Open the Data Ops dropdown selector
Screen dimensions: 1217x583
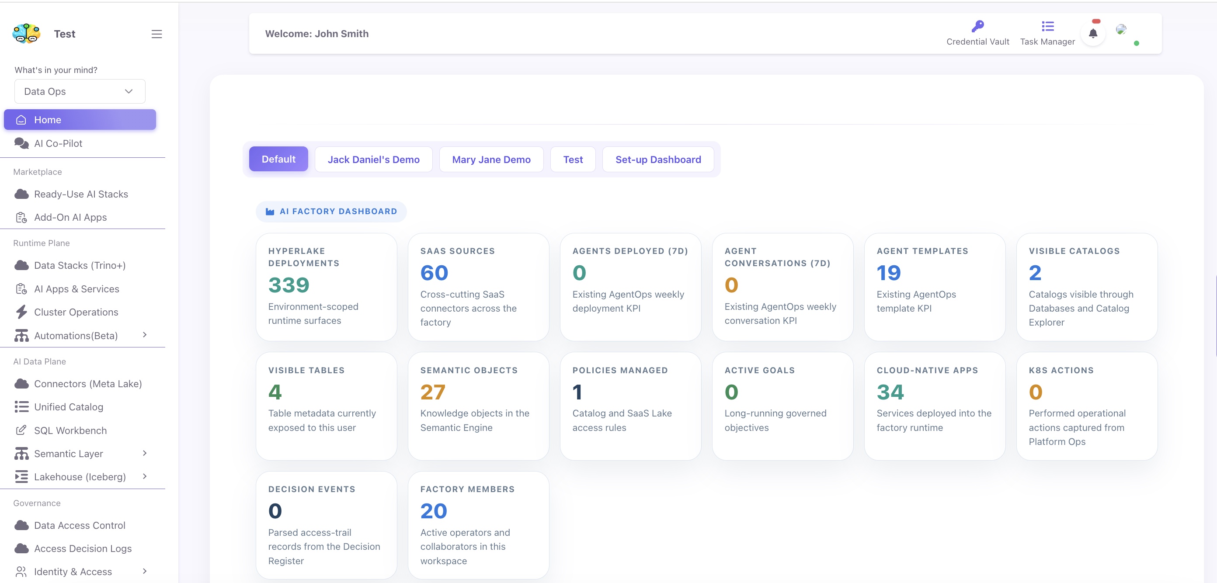[80, 91]
